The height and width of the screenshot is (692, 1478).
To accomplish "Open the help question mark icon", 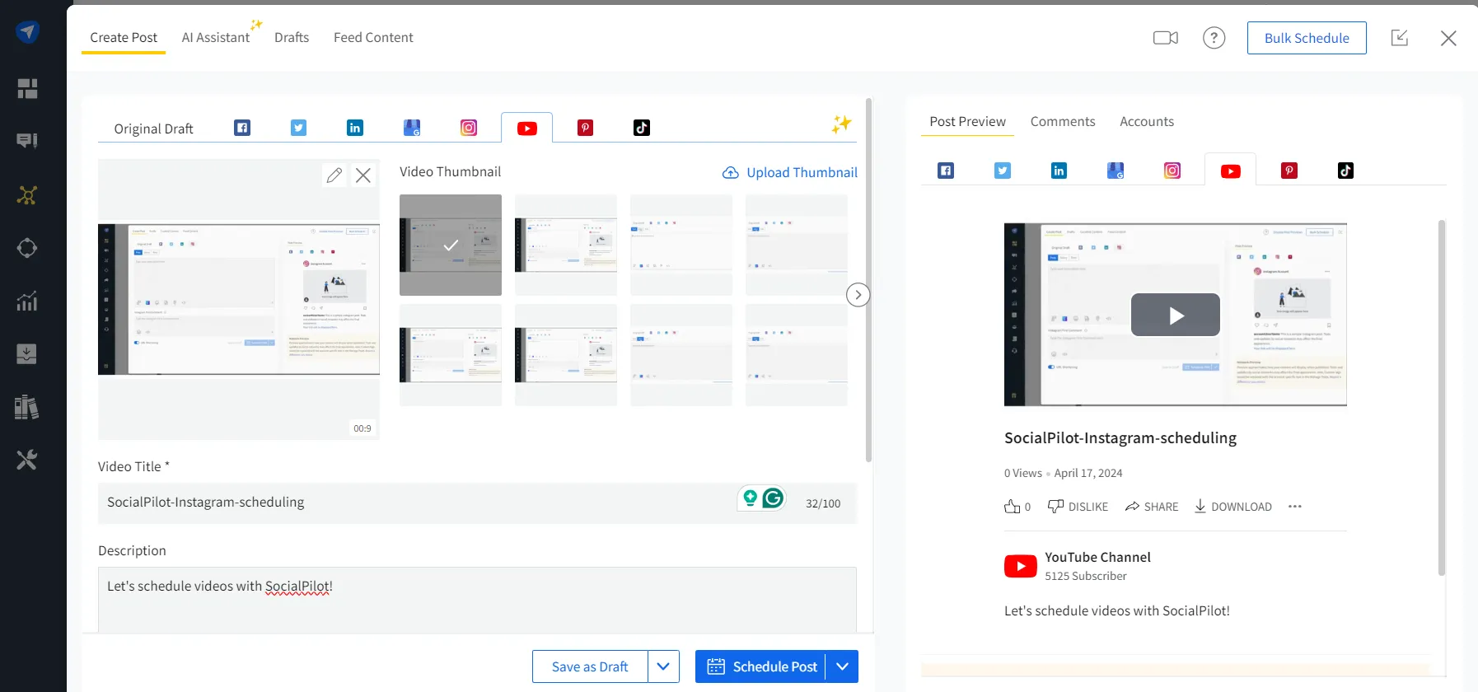I will (1214, 38).
